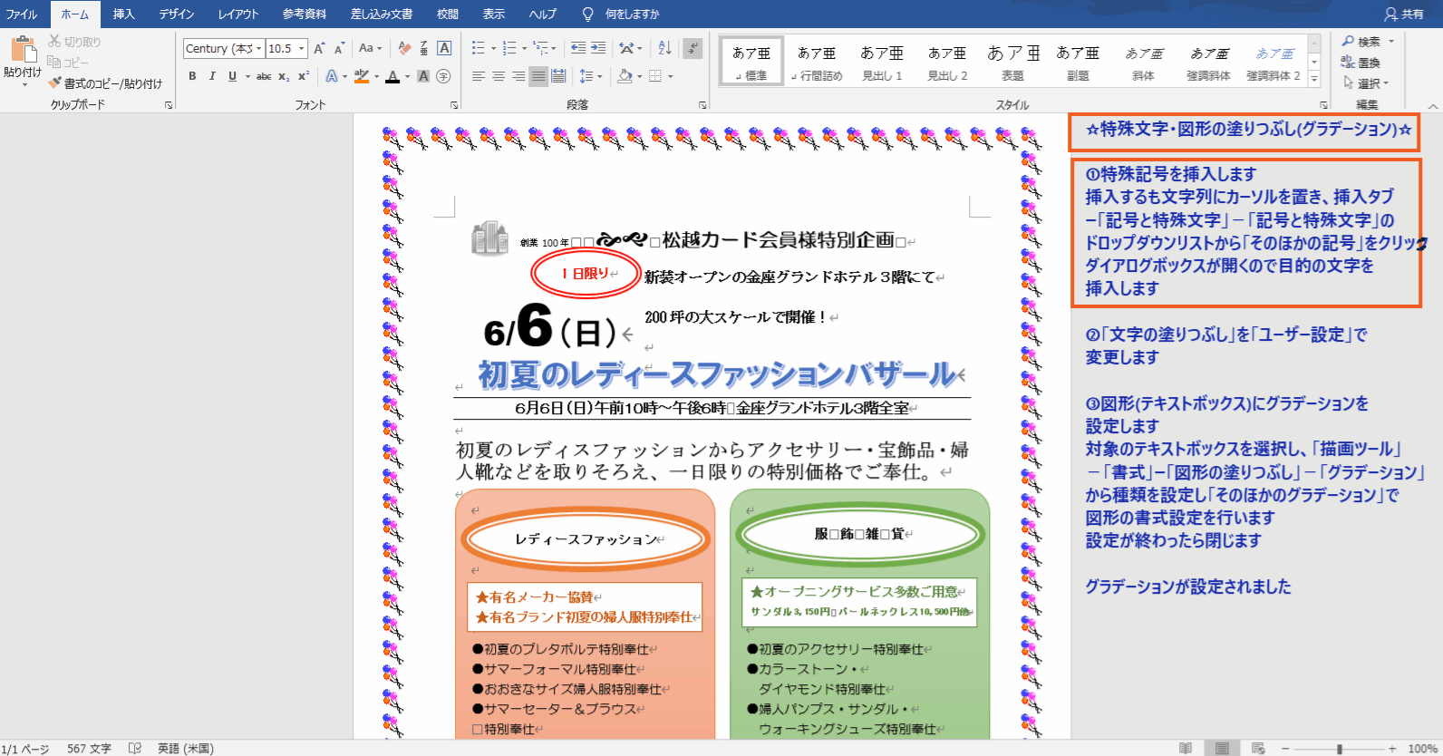Click the format painter brush icon
The width and height of the screenshot is (1443, 756).
click(55, 83)
